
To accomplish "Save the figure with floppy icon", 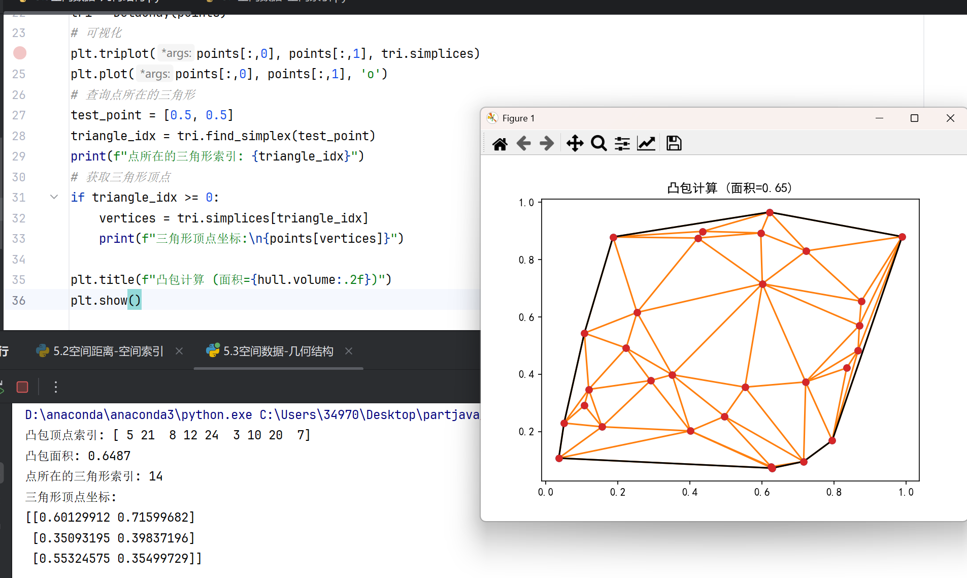I will [x=674, y=144].
